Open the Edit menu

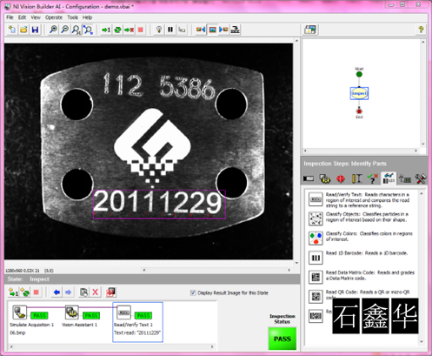pyautogui.click(x=22, y=17)
